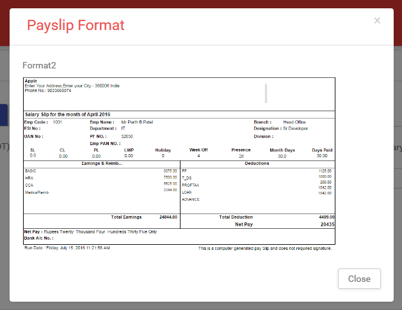Click the 'Mr Parth B Patel' employee name
This screenshot has height=310, width=402.
(x=137, y=122)
